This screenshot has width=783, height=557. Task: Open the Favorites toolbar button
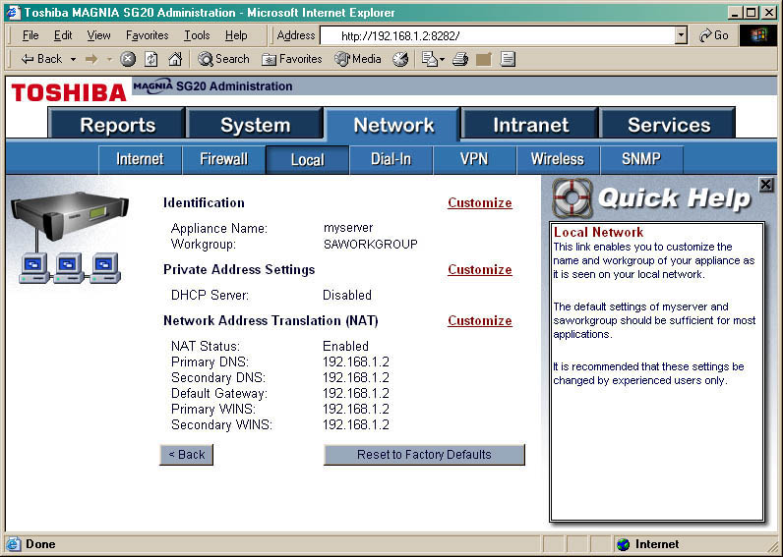pos(291,59)
